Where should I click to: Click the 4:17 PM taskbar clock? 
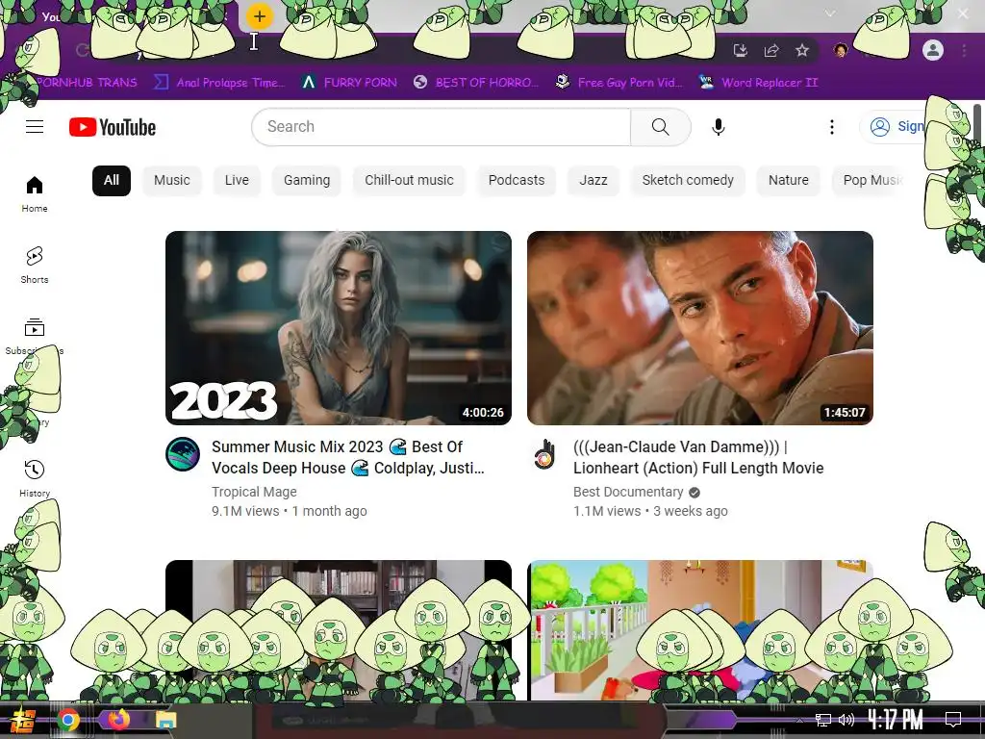[x=896, y=719]
